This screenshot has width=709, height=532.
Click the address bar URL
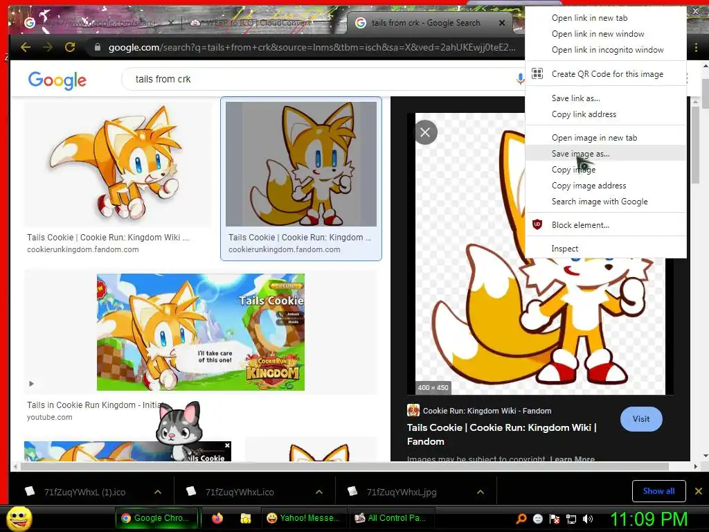point(312,47)
